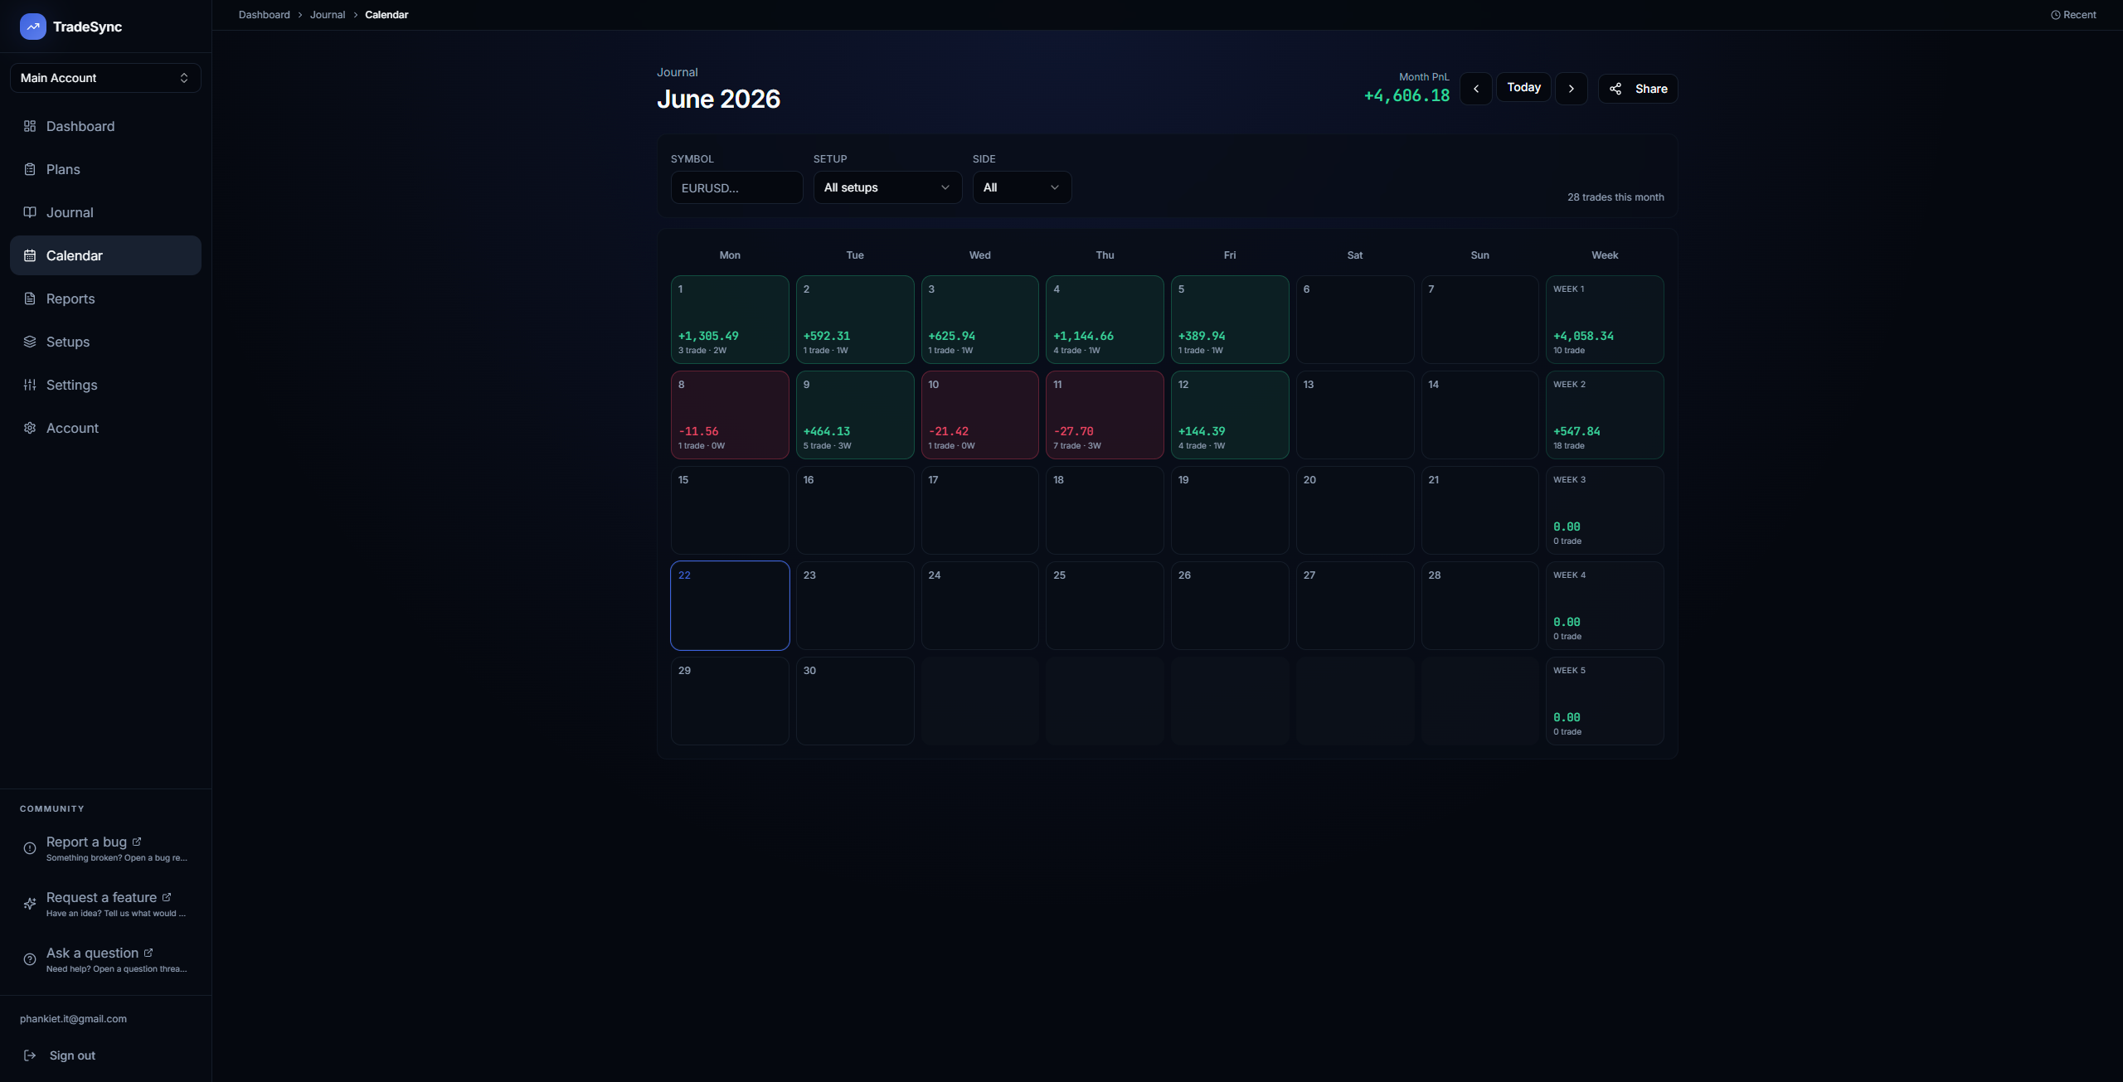Share the calendar with Share button
The width and height of the screenshot is (2123, 1082).
coord(1638,89)
